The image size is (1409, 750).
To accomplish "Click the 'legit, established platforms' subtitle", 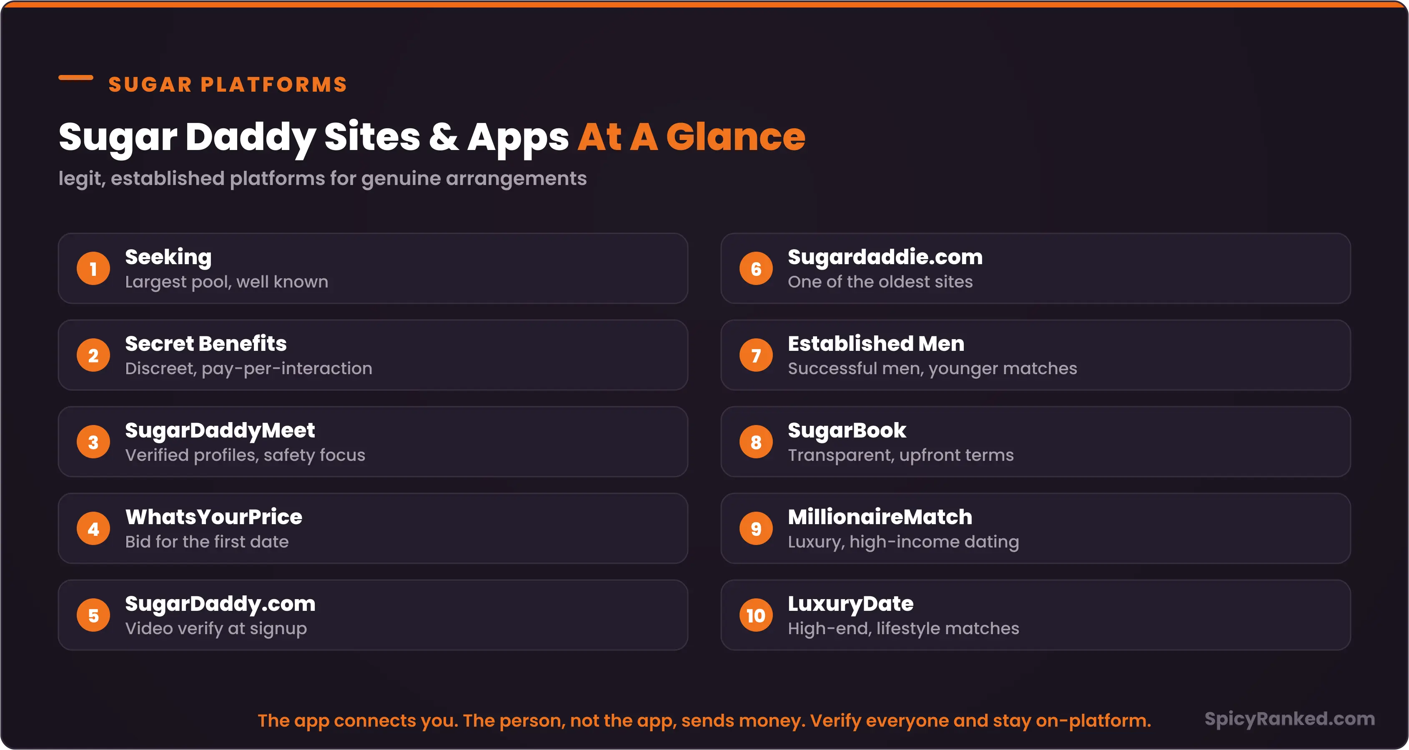I will coord(323,179).
